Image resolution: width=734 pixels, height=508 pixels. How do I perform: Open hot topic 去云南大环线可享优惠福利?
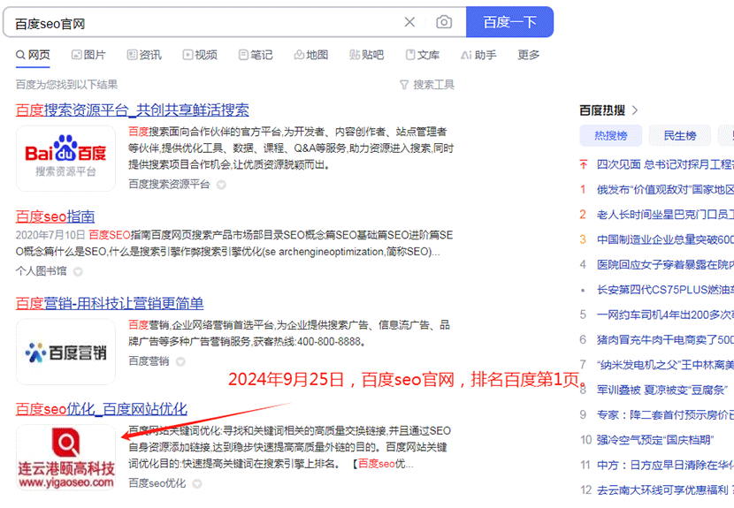click(x=665, y=490)
